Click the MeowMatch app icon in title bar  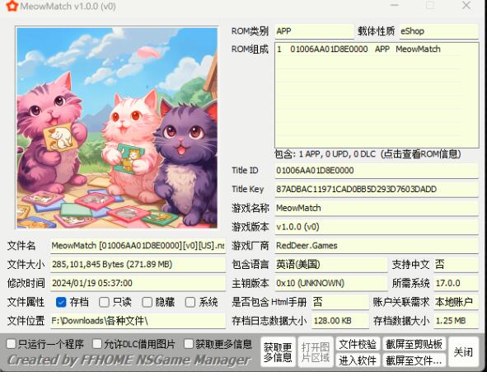(x=12, y=6)
